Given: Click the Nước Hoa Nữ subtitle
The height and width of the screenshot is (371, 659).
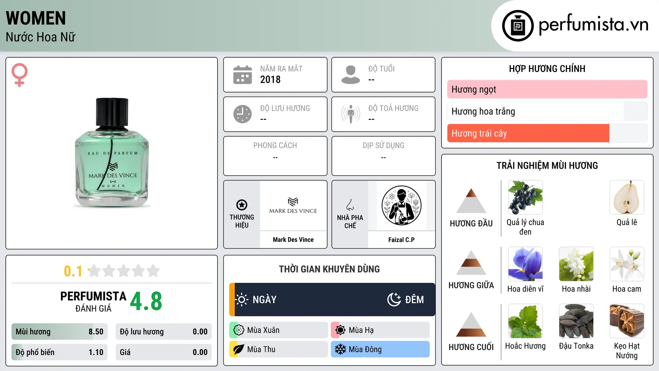Looking at the screenshot, I should [41, 37].
